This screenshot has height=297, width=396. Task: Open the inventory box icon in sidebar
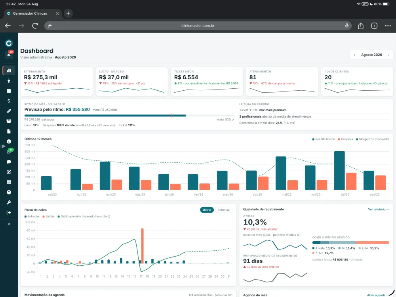coord(9,121)
